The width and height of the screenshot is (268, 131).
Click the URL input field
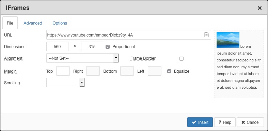[128, 35]
